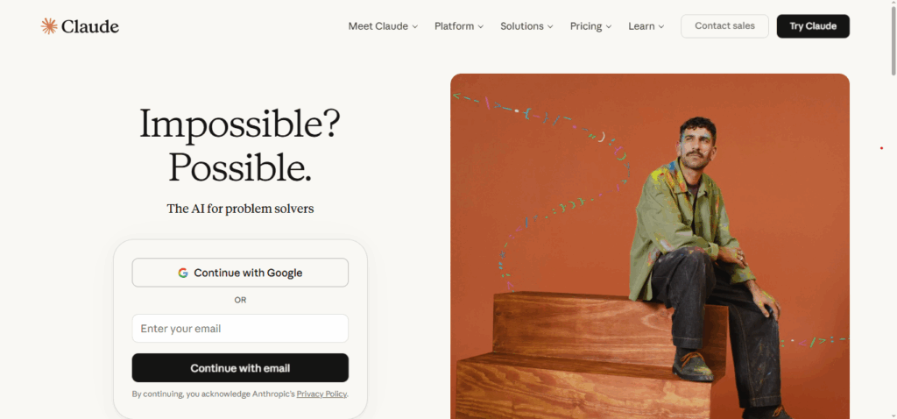Click the Claude wordmark text
Viewport: 897px width, 419px height.
point(90,26)
